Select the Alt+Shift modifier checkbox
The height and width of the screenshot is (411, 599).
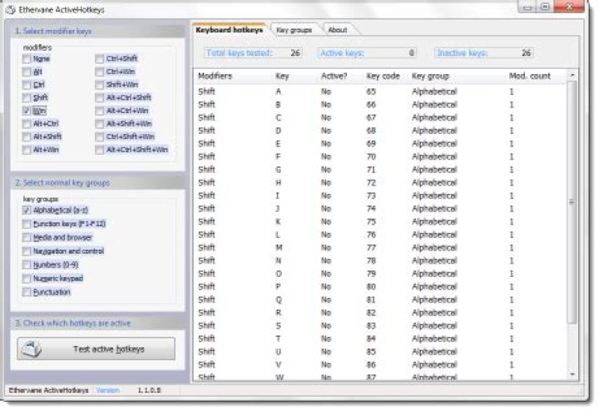click(27, 136)
